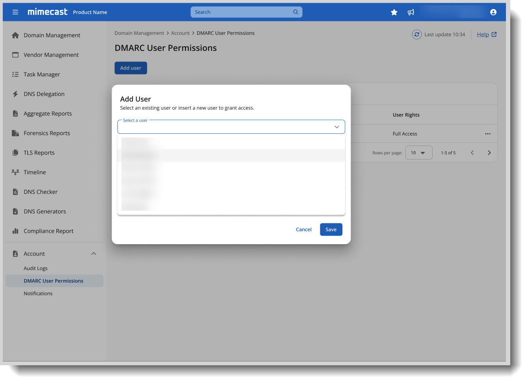Image resolution: width=530 pixels, height=385 pixels.
Task: Open announcements megaphone icon
Action: pyautogui.click(x=411, y=12)
